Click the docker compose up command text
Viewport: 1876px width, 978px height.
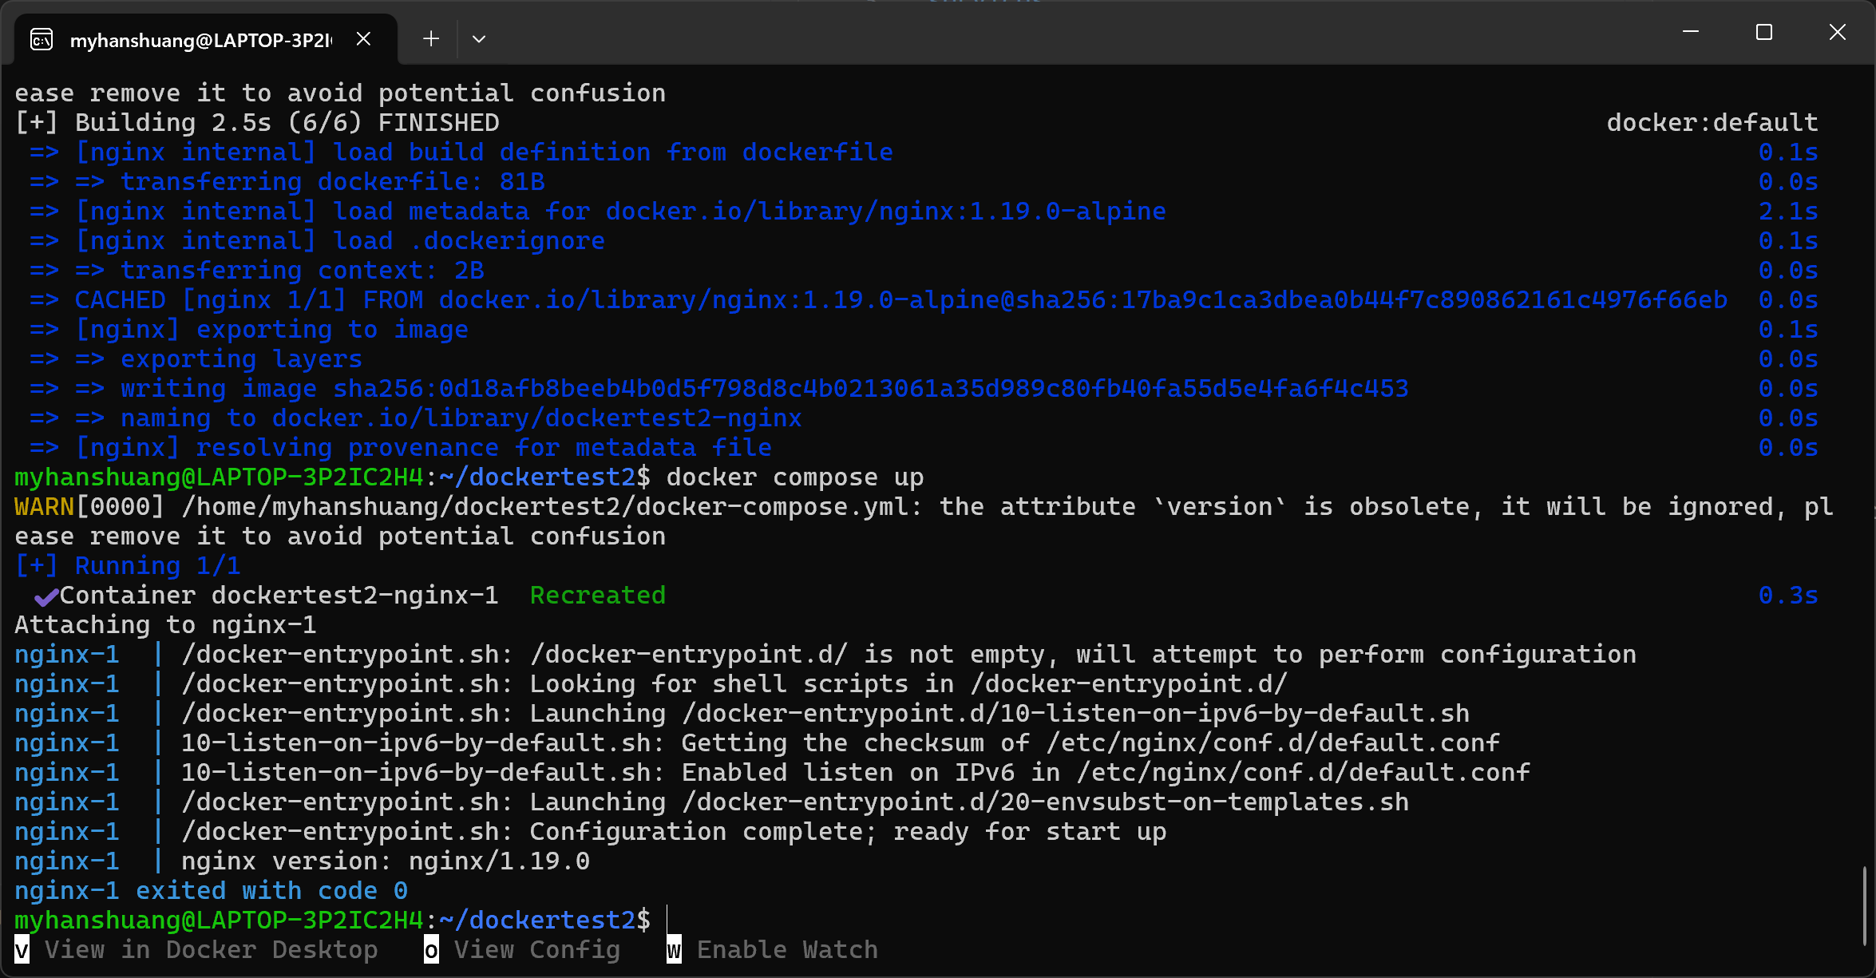794,477
